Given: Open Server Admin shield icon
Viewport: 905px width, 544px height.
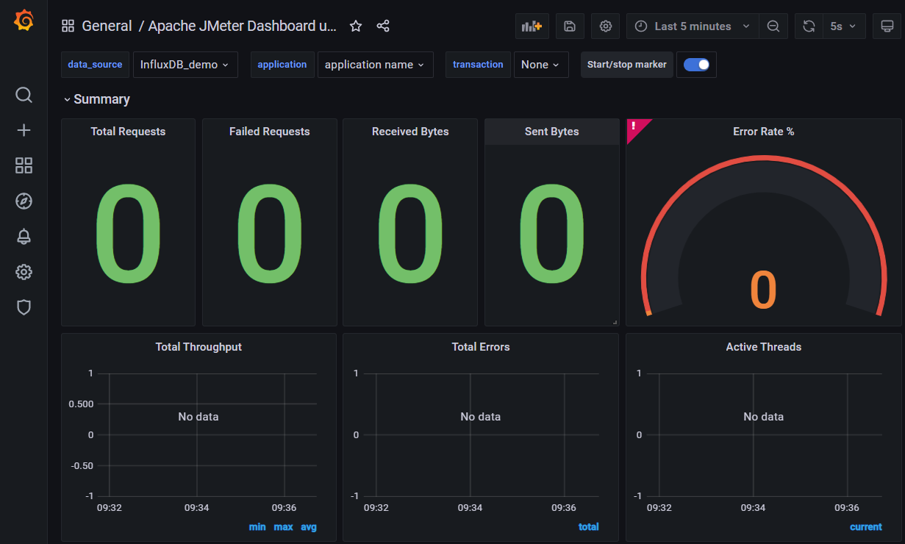Looking at the screenshot, I should (x=24, y=307).
